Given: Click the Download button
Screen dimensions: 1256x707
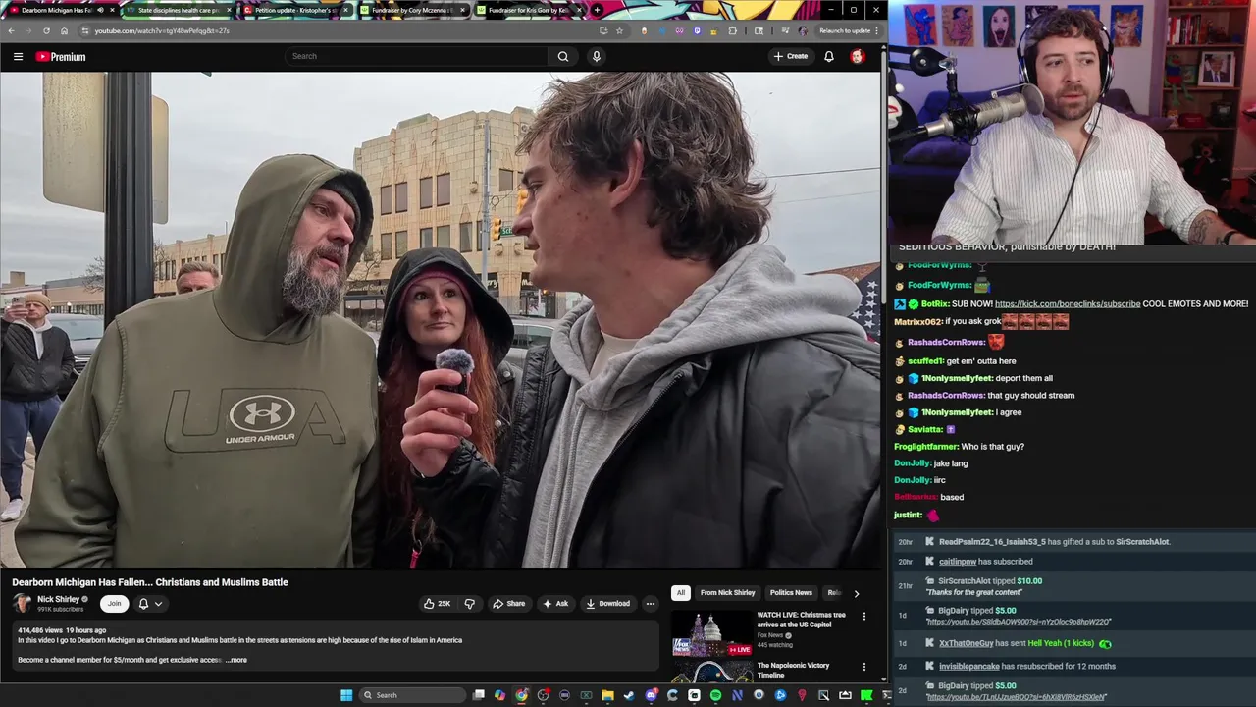Looking at the screenshot, I should pos(607,604).
